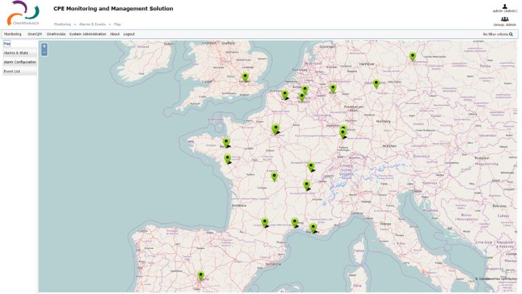Click the marker at Marseille
Image resolution: width=522 pixels, height=294 pixels.
pos(313,229)
